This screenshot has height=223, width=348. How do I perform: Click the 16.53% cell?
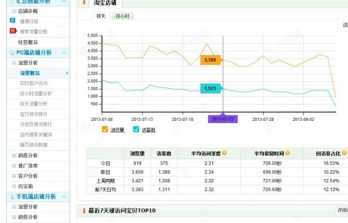[331, 163]
